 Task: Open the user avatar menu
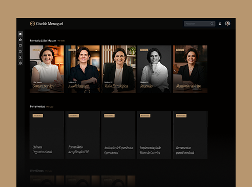tap(227, 24)
